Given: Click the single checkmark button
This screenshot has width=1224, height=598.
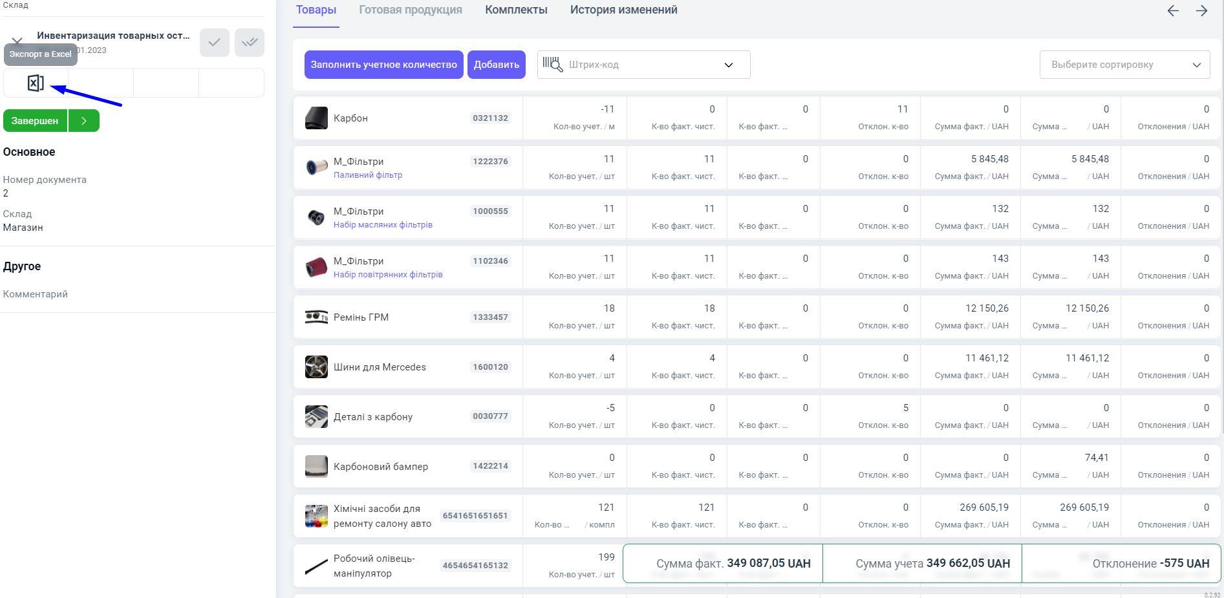Looking at the screenshot, I should pos(214,43).
